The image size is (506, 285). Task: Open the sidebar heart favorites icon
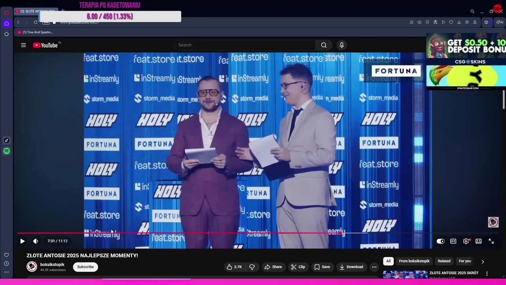(x=6, y=255)
